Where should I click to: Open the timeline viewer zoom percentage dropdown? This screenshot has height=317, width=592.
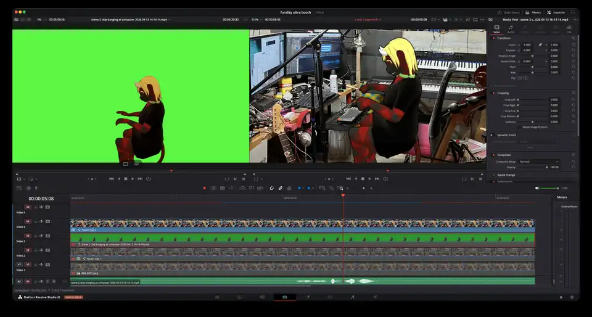[256, 20]
